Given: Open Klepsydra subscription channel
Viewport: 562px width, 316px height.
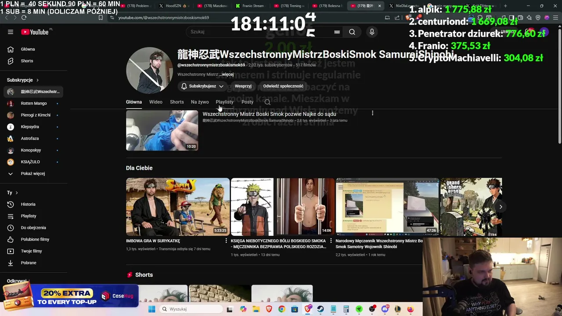Looking at the screenshot, I should (33, 127).
